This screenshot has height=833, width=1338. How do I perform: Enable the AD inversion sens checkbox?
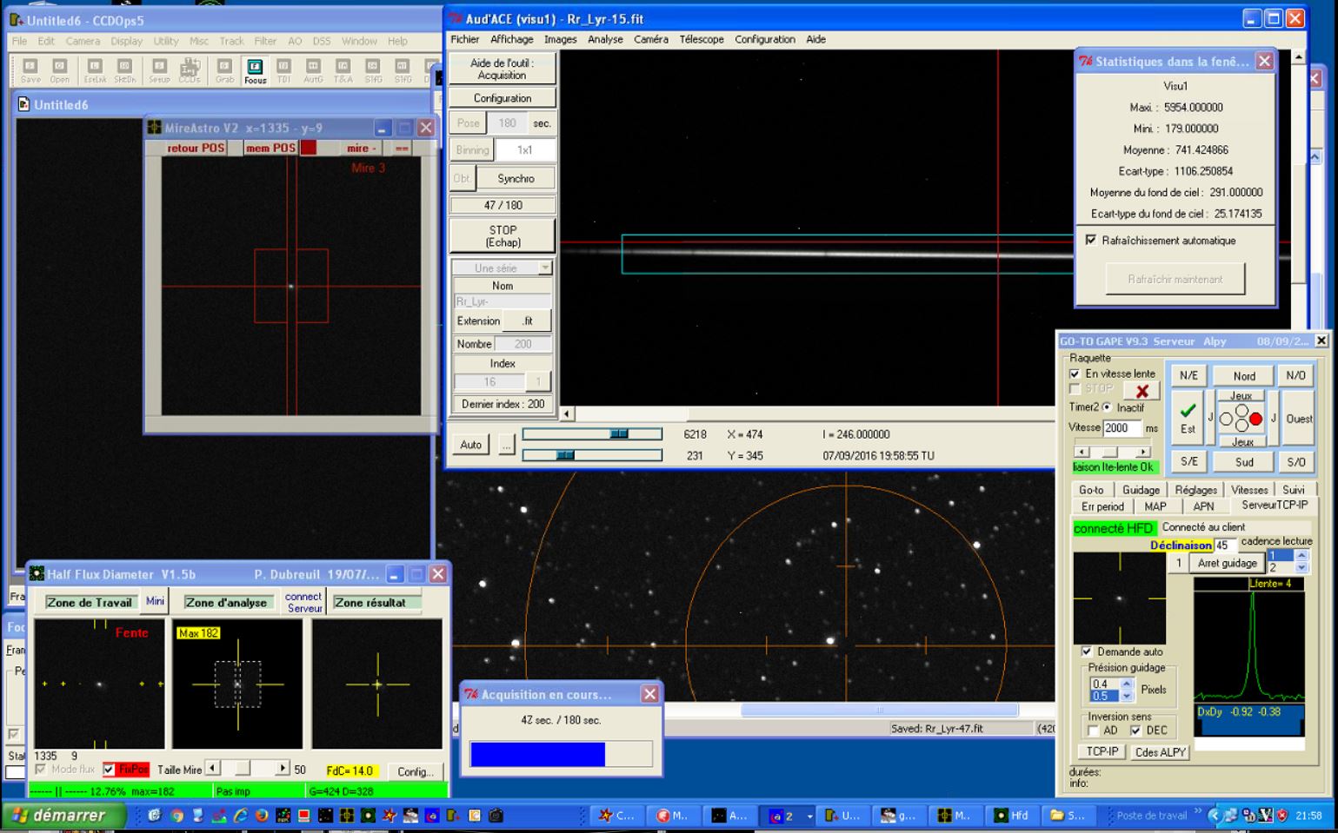click(x=1094, y=731)
